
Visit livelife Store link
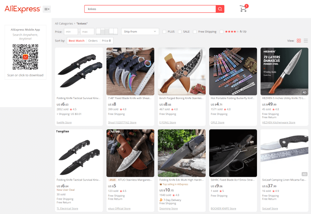click(x=64, y=122)
